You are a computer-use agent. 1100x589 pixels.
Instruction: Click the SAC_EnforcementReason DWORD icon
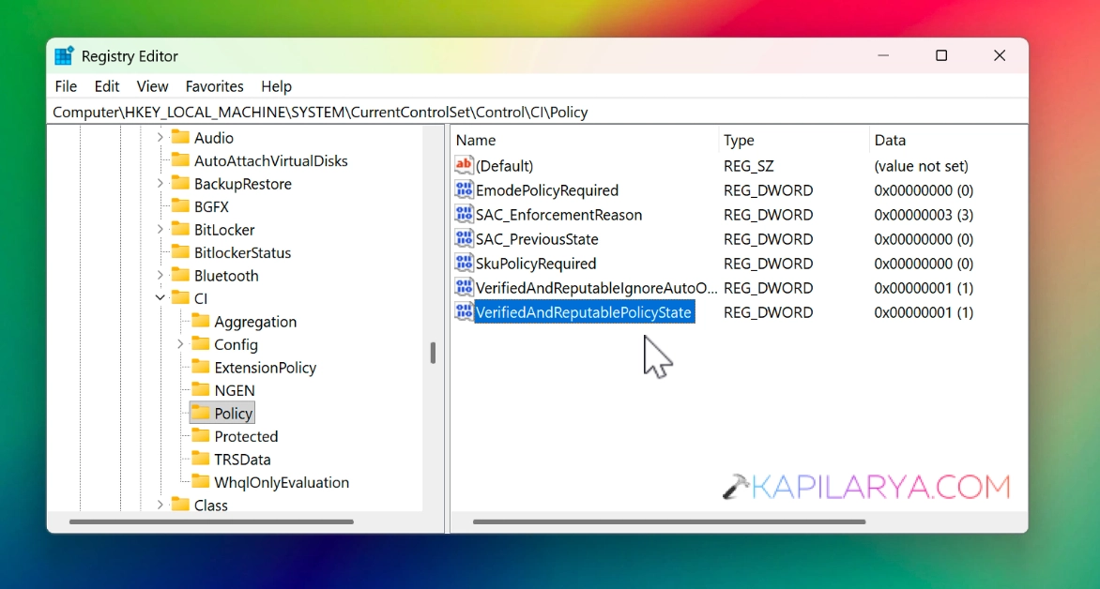coord(464,215)
